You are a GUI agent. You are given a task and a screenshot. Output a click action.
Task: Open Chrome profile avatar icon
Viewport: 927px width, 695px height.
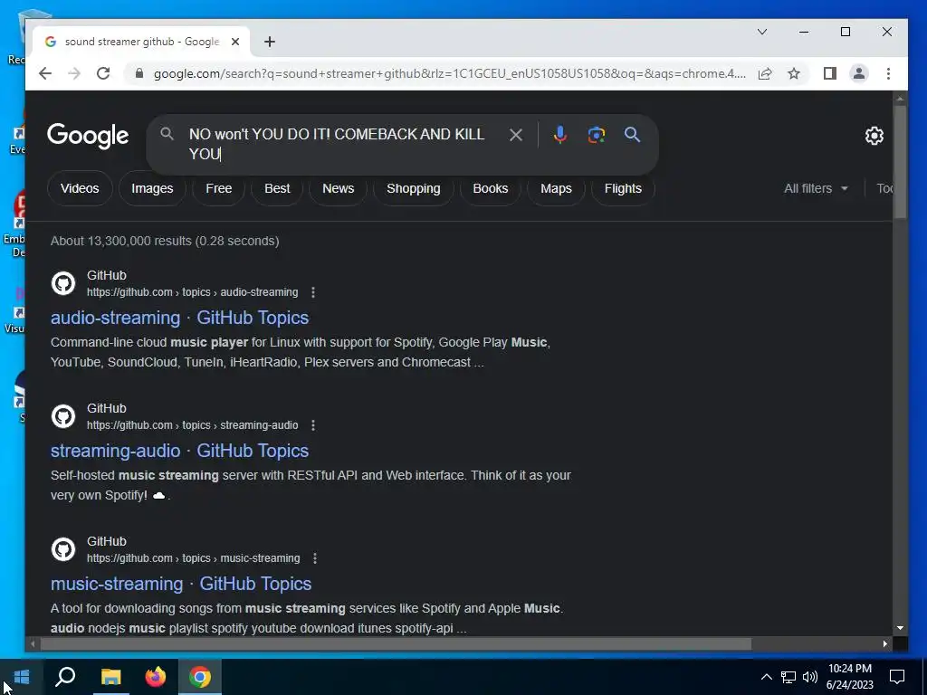point(859,73)
